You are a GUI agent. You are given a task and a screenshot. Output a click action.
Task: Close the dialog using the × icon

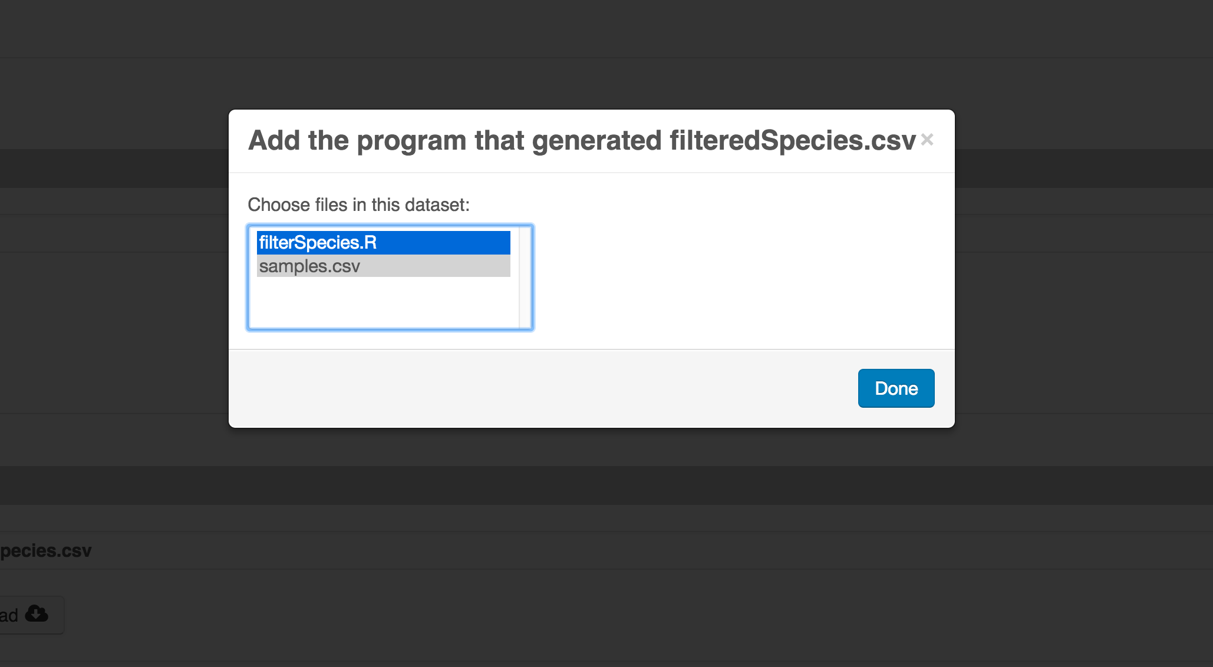927,140
